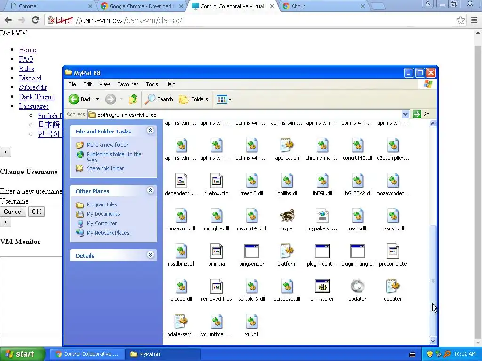
Task: Select the xul.dll file
Action: coord(251,322)
